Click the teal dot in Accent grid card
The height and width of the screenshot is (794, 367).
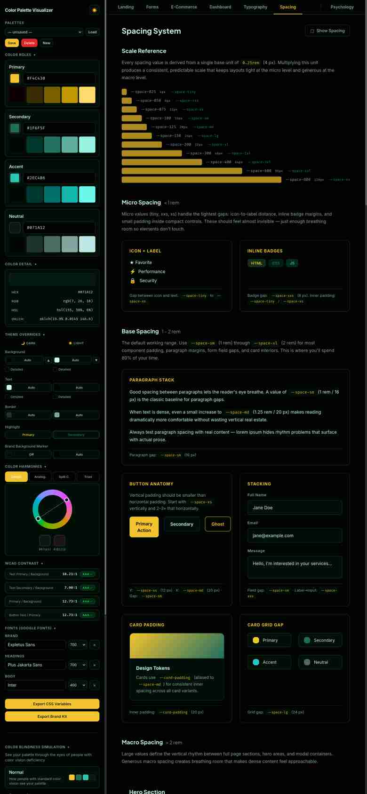[256, 662]
